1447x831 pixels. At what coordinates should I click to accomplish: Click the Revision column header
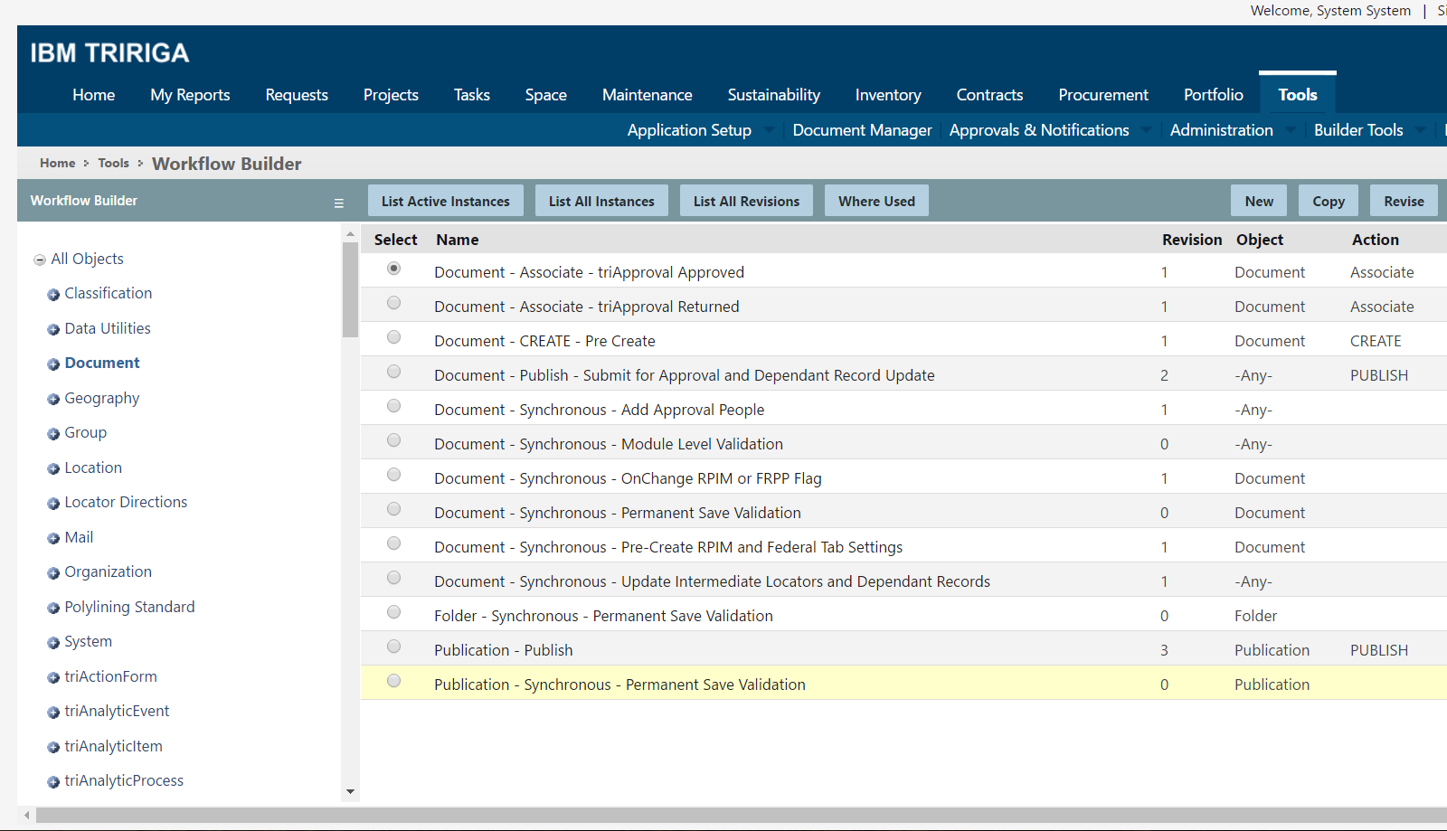(x=1192, y=240)
